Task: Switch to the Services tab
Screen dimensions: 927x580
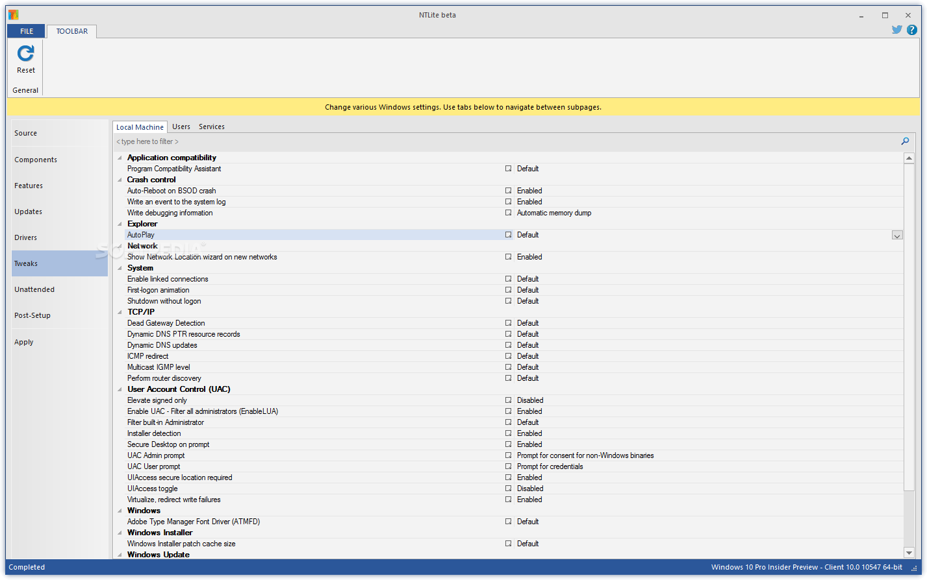Action: point(212,127)
